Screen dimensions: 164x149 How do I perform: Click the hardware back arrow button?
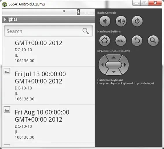pos(137,41)
